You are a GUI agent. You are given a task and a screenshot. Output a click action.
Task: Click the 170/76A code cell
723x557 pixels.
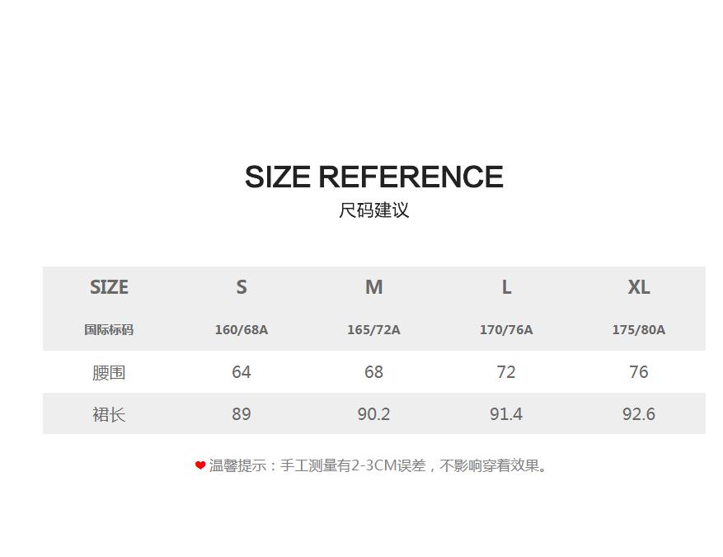(506, 329)
